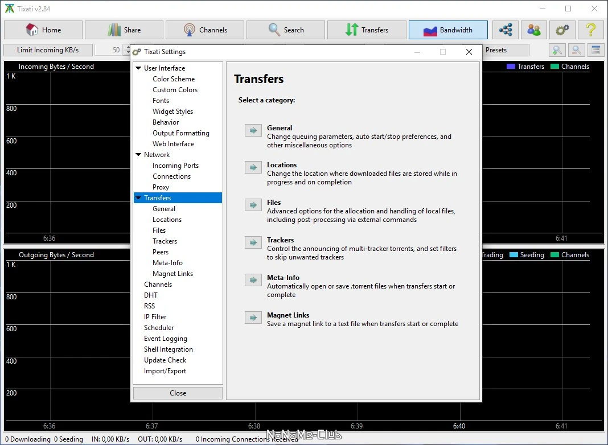Click the Magnet Links category arrow icon
This screenshot has height=445, width=608.
pos(253,318)
